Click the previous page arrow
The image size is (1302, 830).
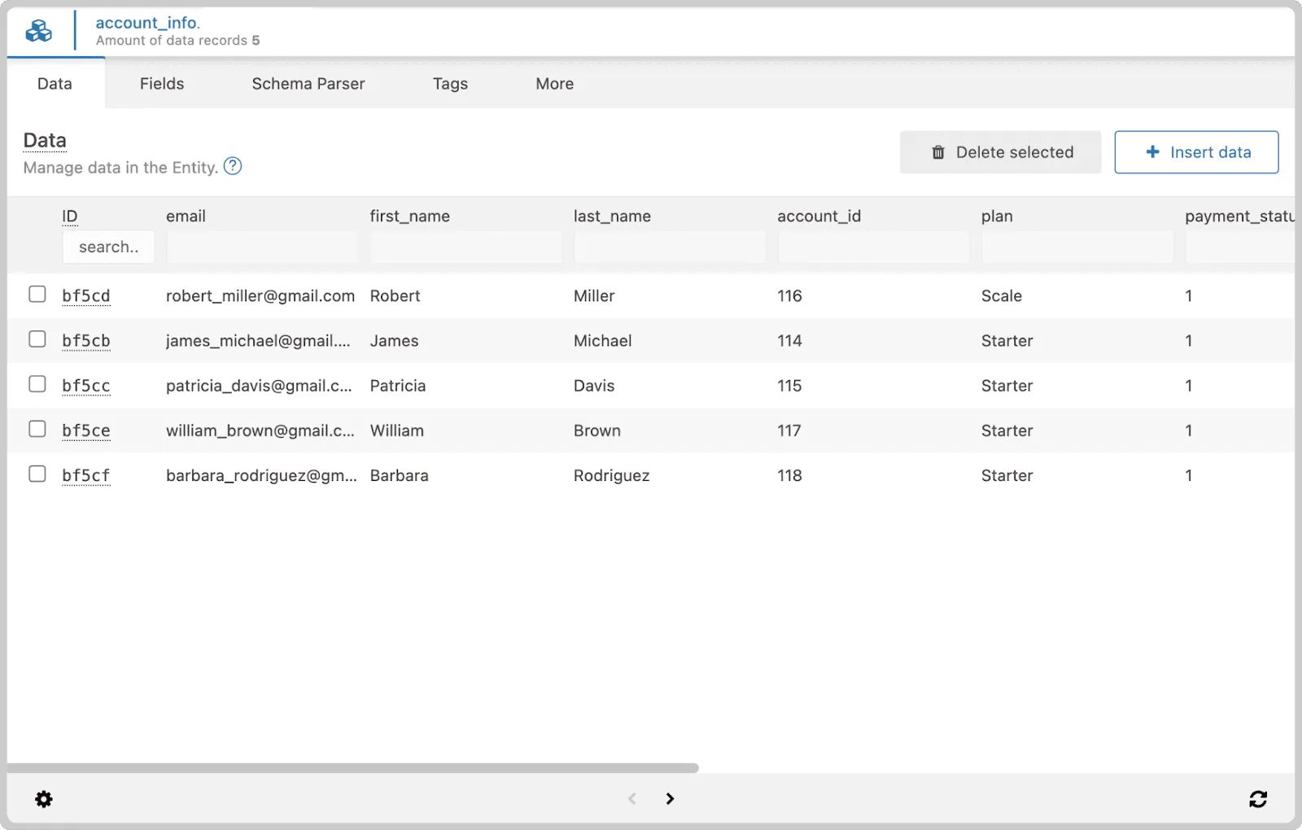pos(631,798)
